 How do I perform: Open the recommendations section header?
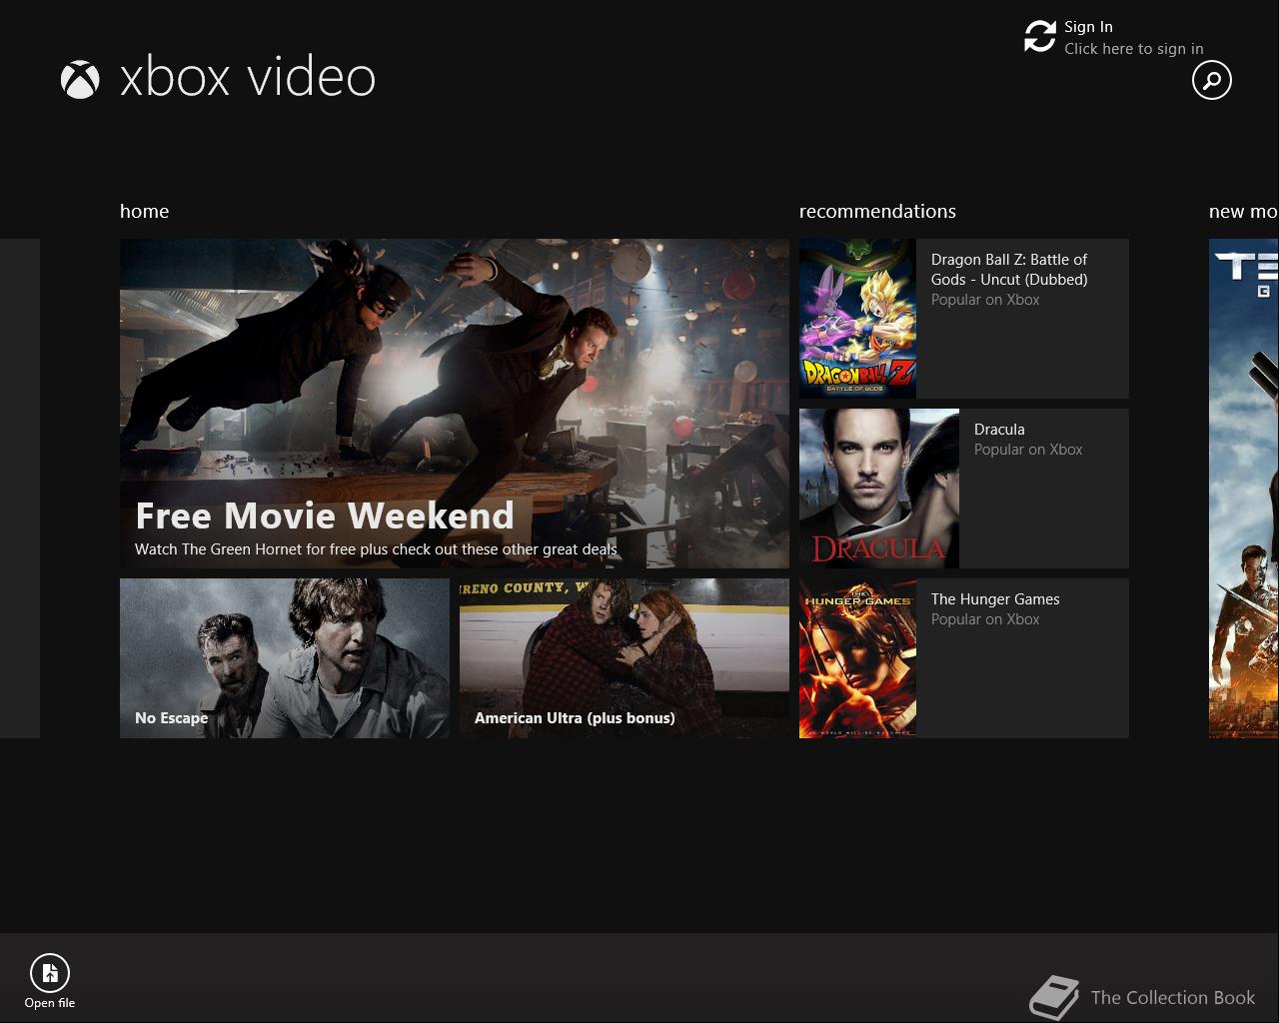pos(877,211)
